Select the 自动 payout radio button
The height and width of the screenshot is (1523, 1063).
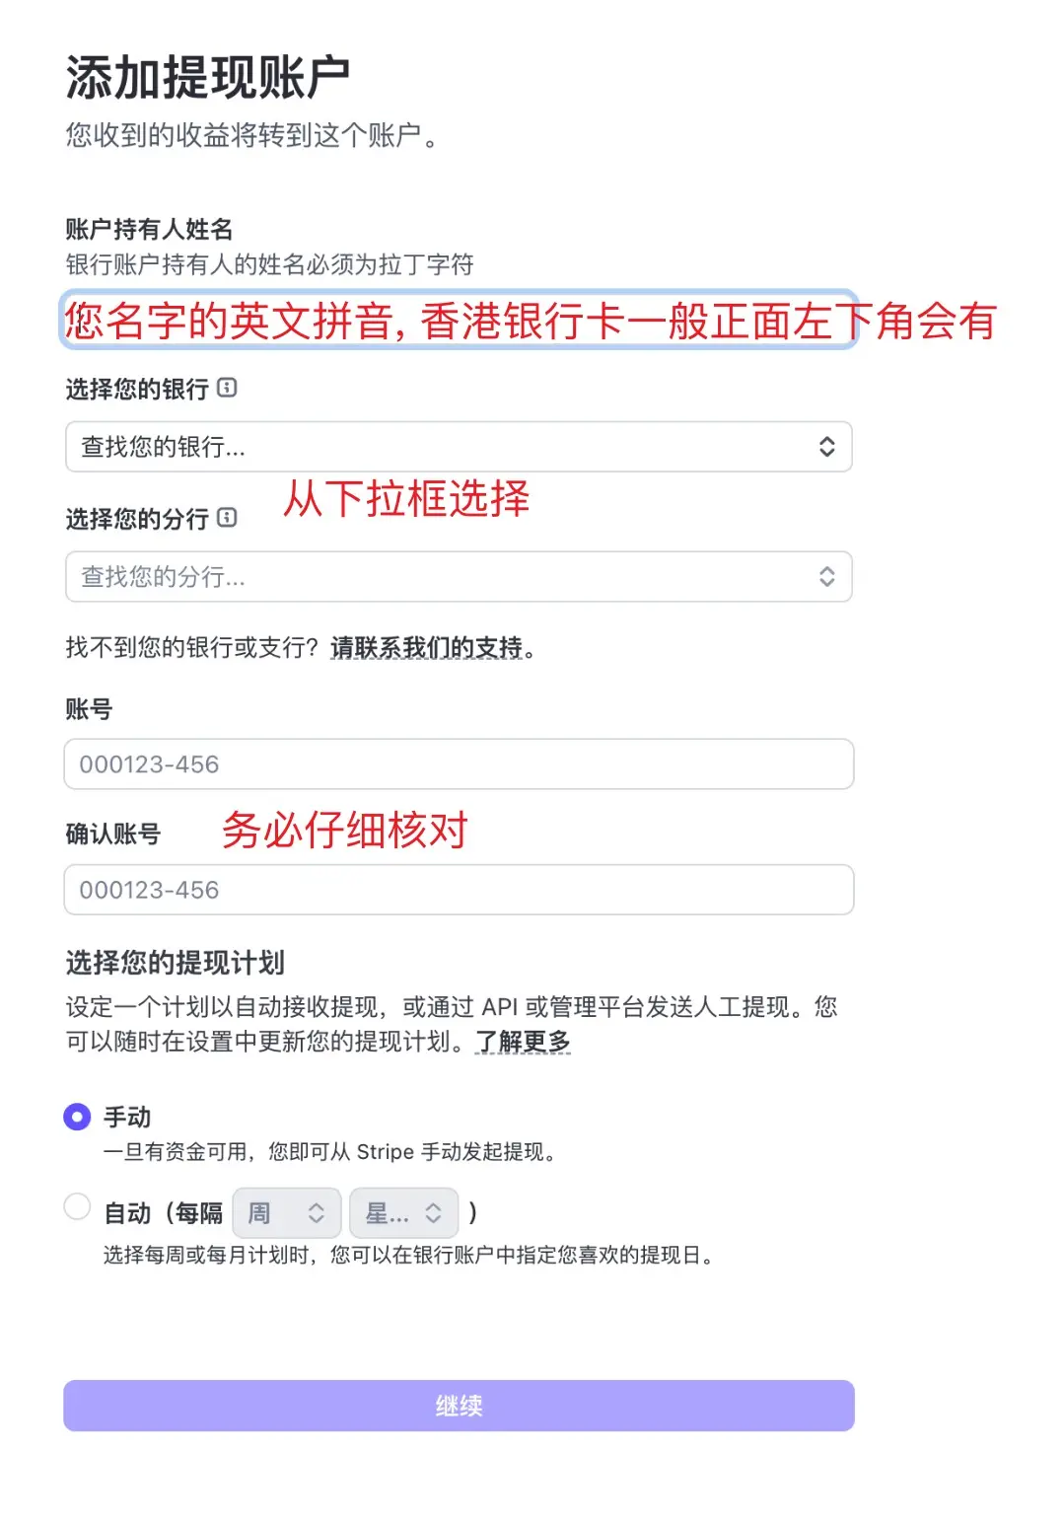[77, 1206]
